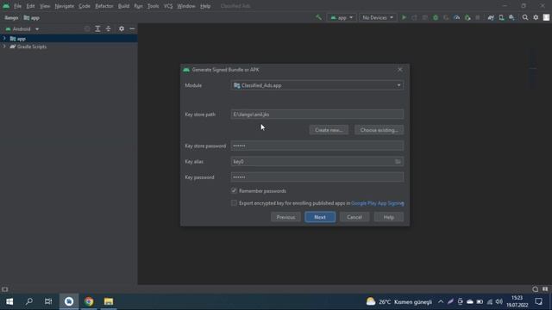
Task: Open the Android view selector dropdown
Action: (x=22, y=28)
